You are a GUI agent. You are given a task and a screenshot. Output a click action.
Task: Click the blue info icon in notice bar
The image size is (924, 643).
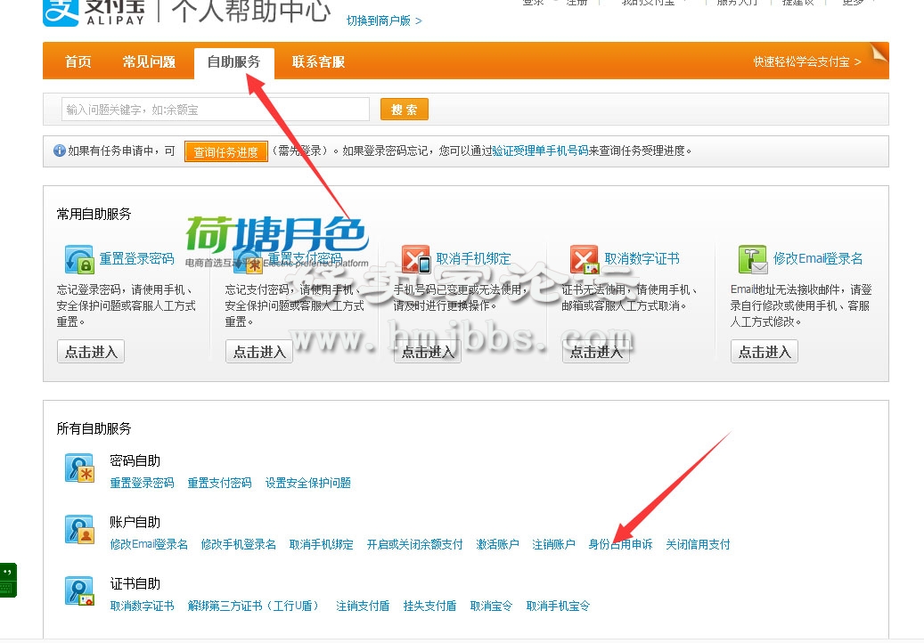[x=60, y=151]
